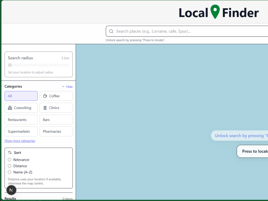Filter by the Restaurants category

pyautogui.click(x=21, y=120)
